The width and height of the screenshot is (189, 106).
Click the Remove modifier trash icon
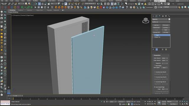click(163, 49)
